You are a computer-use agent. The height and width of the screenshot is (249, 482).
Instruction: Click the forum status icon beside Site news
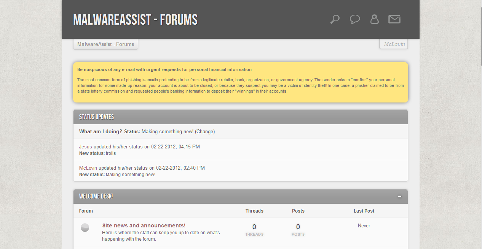(85, 228)
